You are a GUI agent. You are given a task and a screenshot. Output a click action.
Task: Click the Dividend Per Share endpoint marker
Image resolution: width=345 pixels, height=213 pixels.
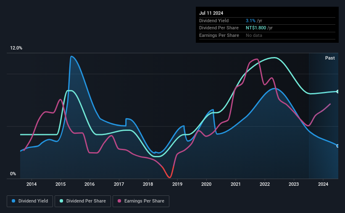338,91
